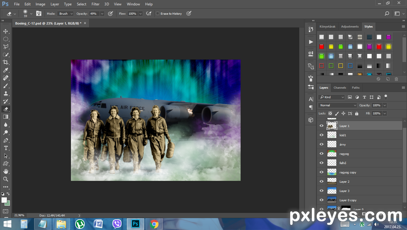The width and height of the screenshot is (407, 230).
Task: Open the Könyvtárak tab
Action: coord(327,27)
